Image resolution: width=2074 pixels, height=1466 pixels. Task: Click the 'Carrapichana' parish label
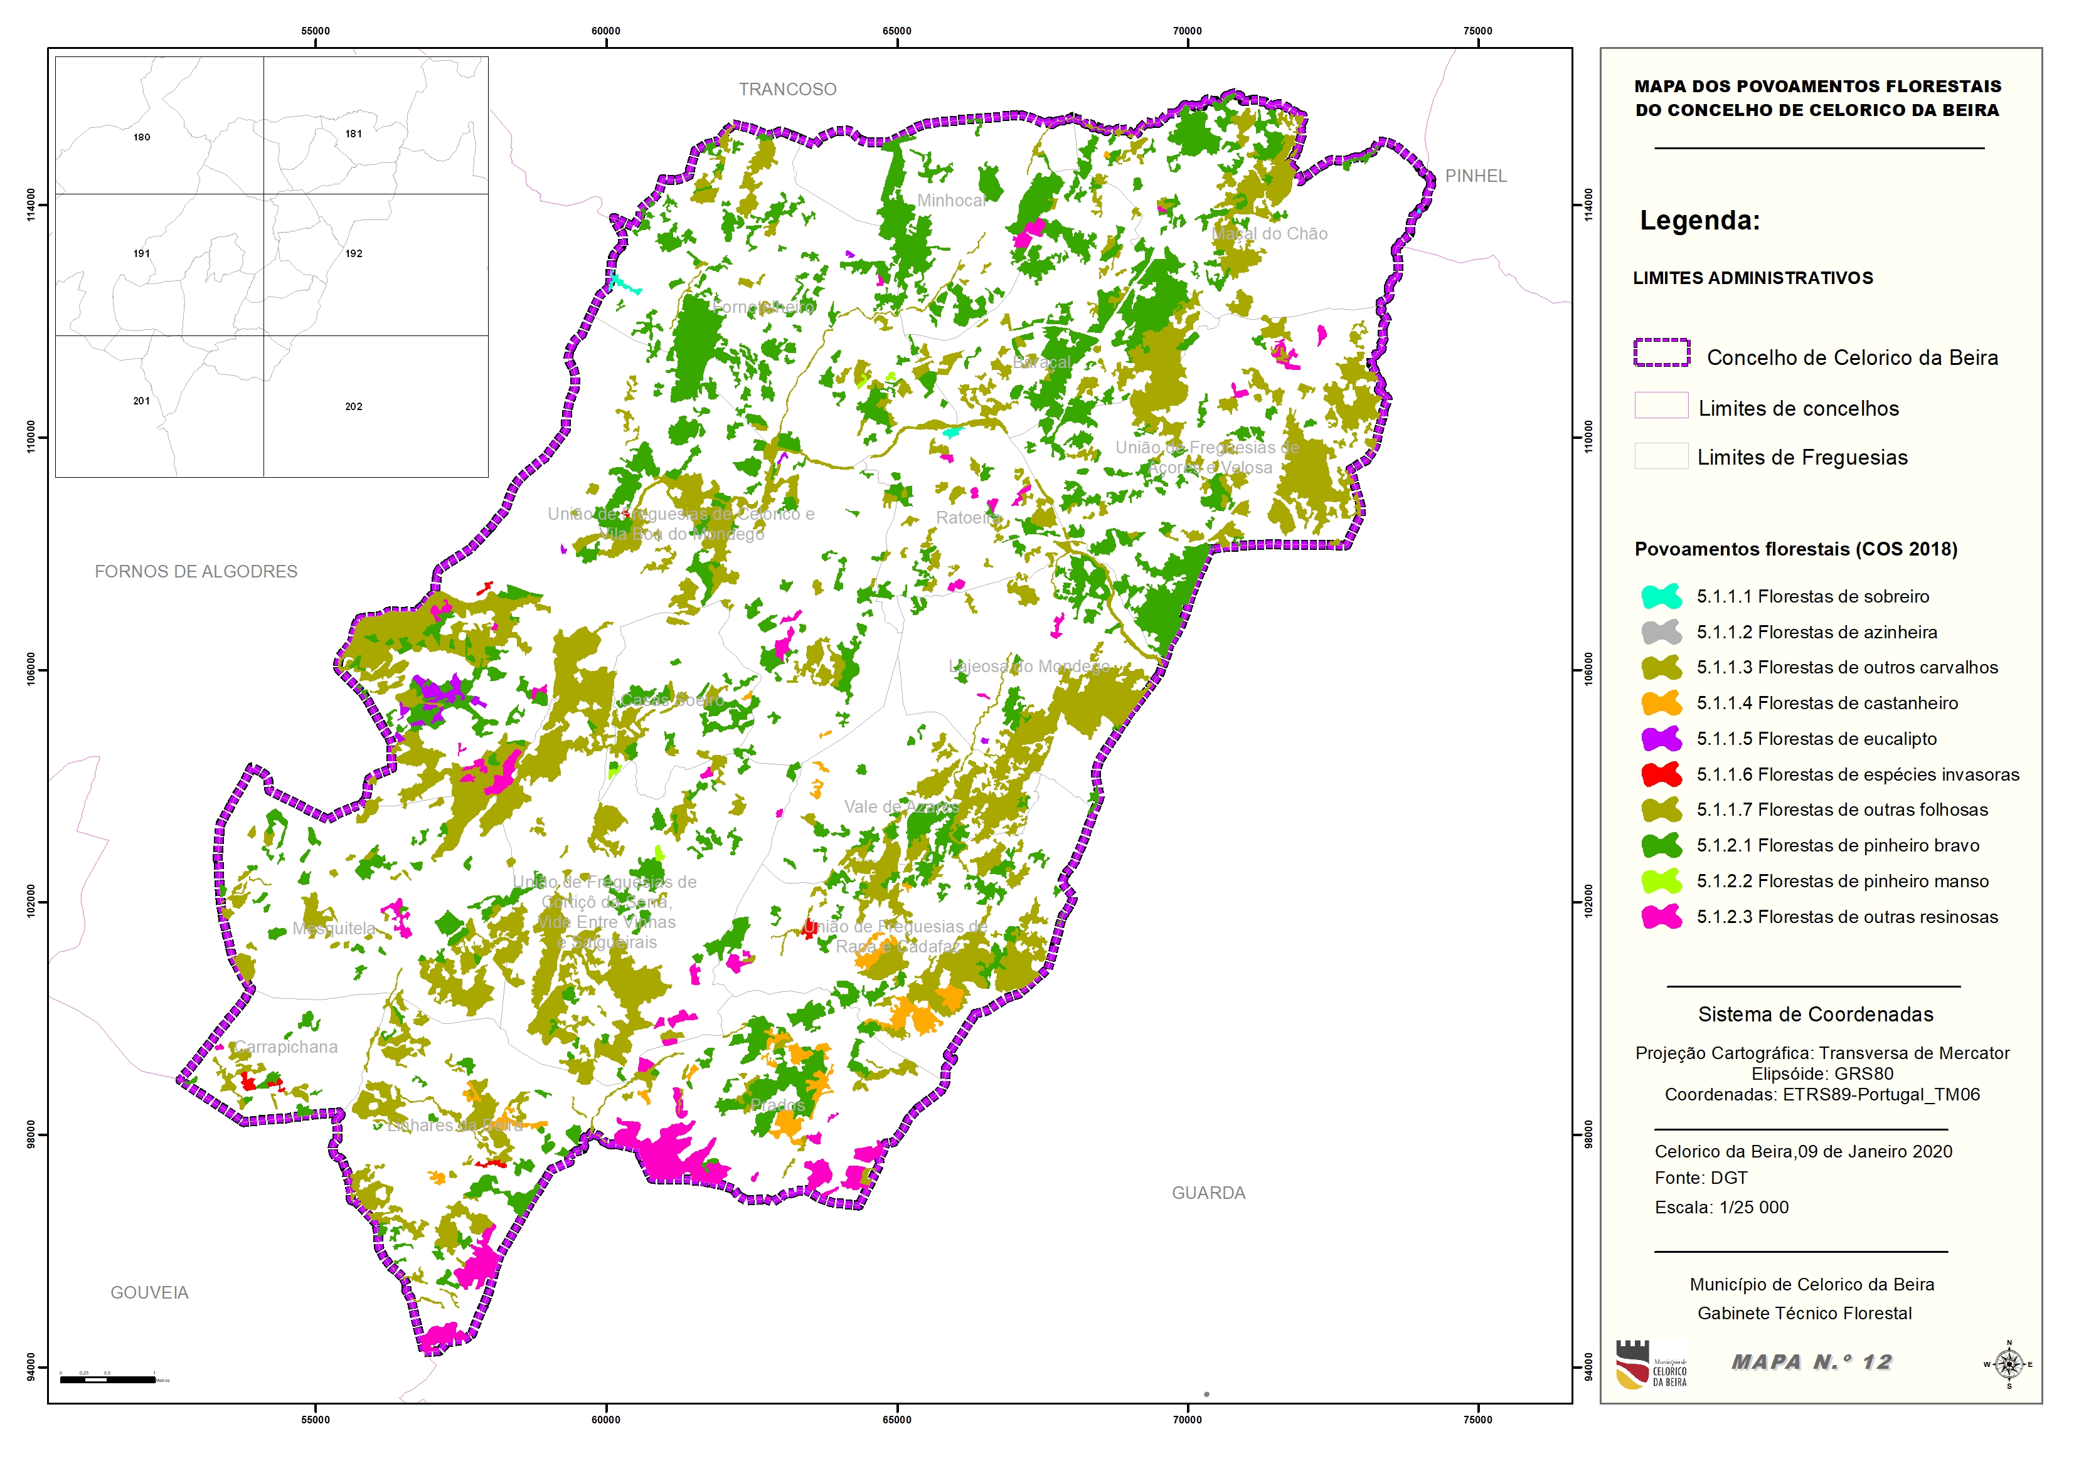pyautogui.click(x=285, y=1047)
